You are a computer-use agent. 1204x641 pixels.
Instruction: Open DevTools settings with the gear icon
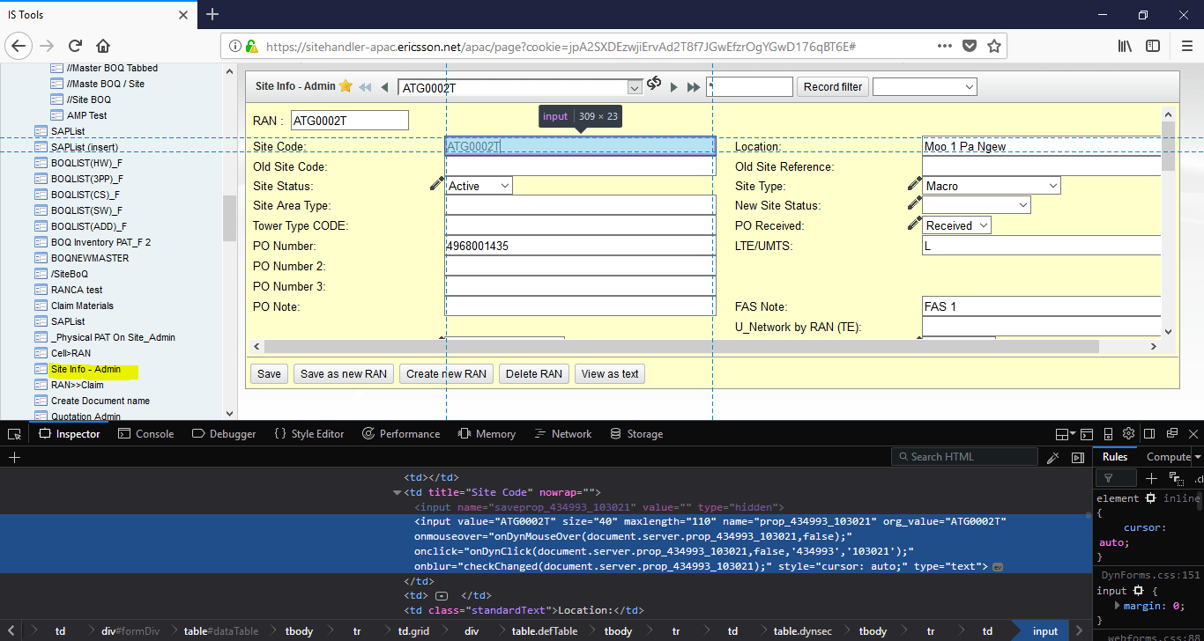pos(1128,433)
